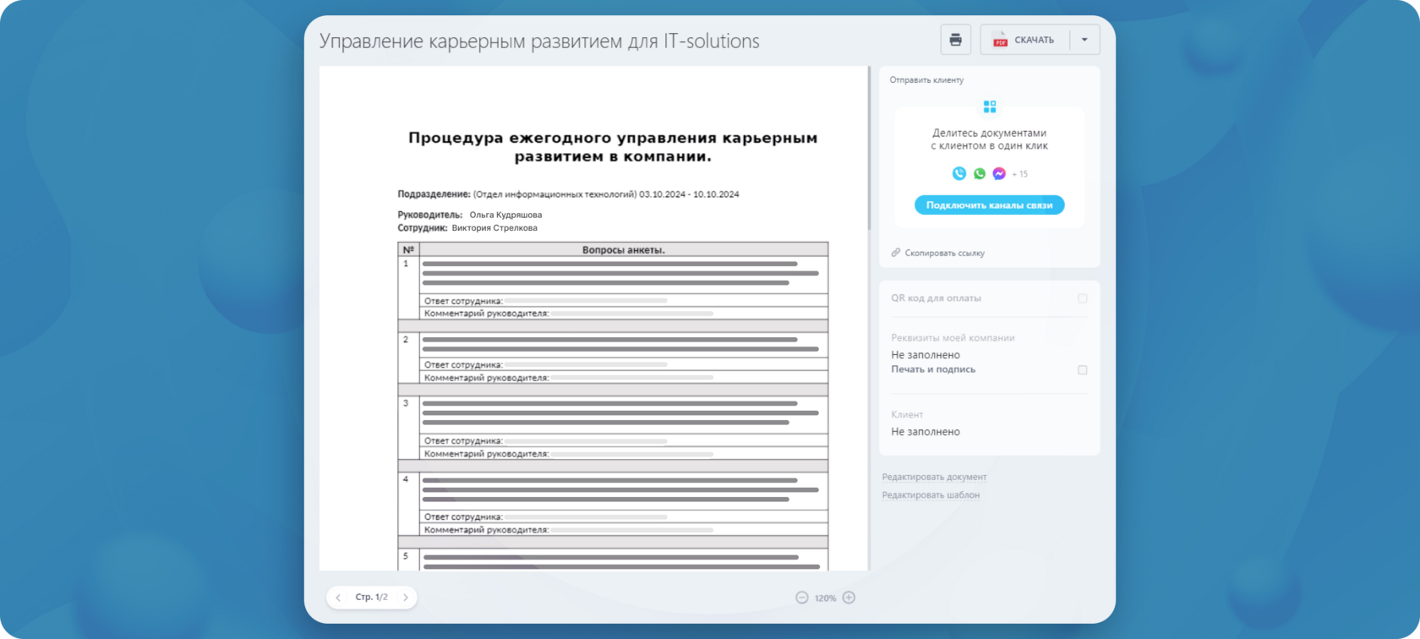Click the '120%' zoom level value
Screen dimensions: 1420x639
coord(825,598)
